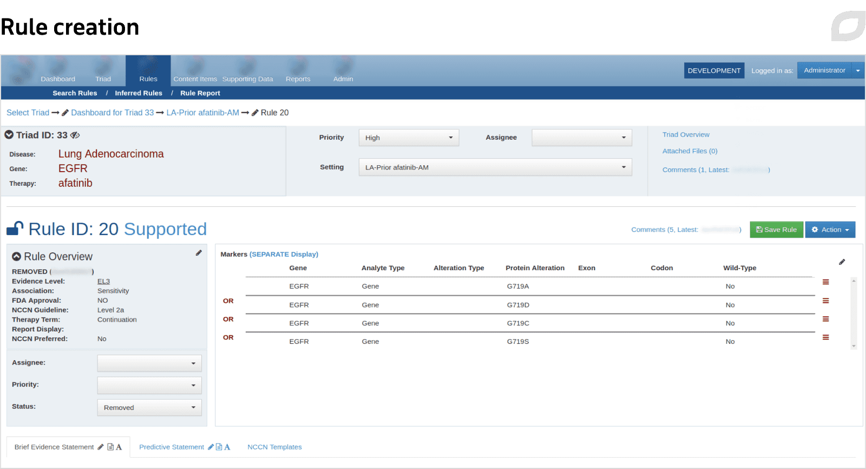Image resolution: width=866 pixels, height=469 pixels.
Task: Click the G719S protein alteration cell
Action: pyautogui.click(x=518, y=341)
